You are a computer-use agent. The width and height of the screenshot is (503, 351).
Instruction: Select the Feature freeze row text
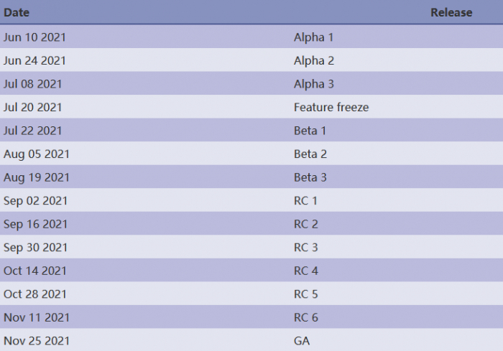[331, 107]
